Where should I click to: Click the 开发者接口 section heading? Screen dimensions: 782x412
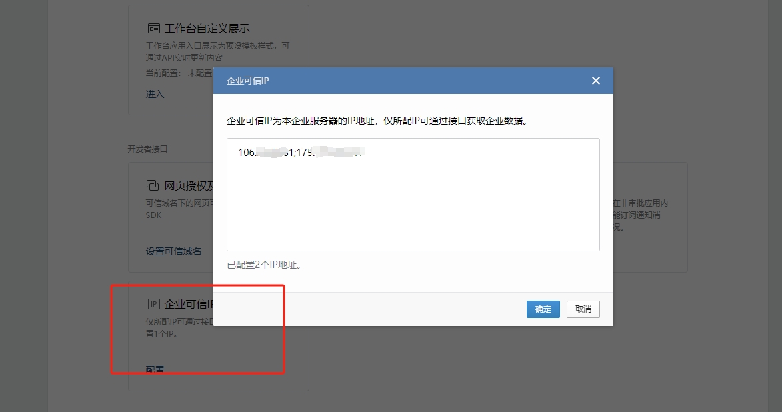tap(149, 149)
